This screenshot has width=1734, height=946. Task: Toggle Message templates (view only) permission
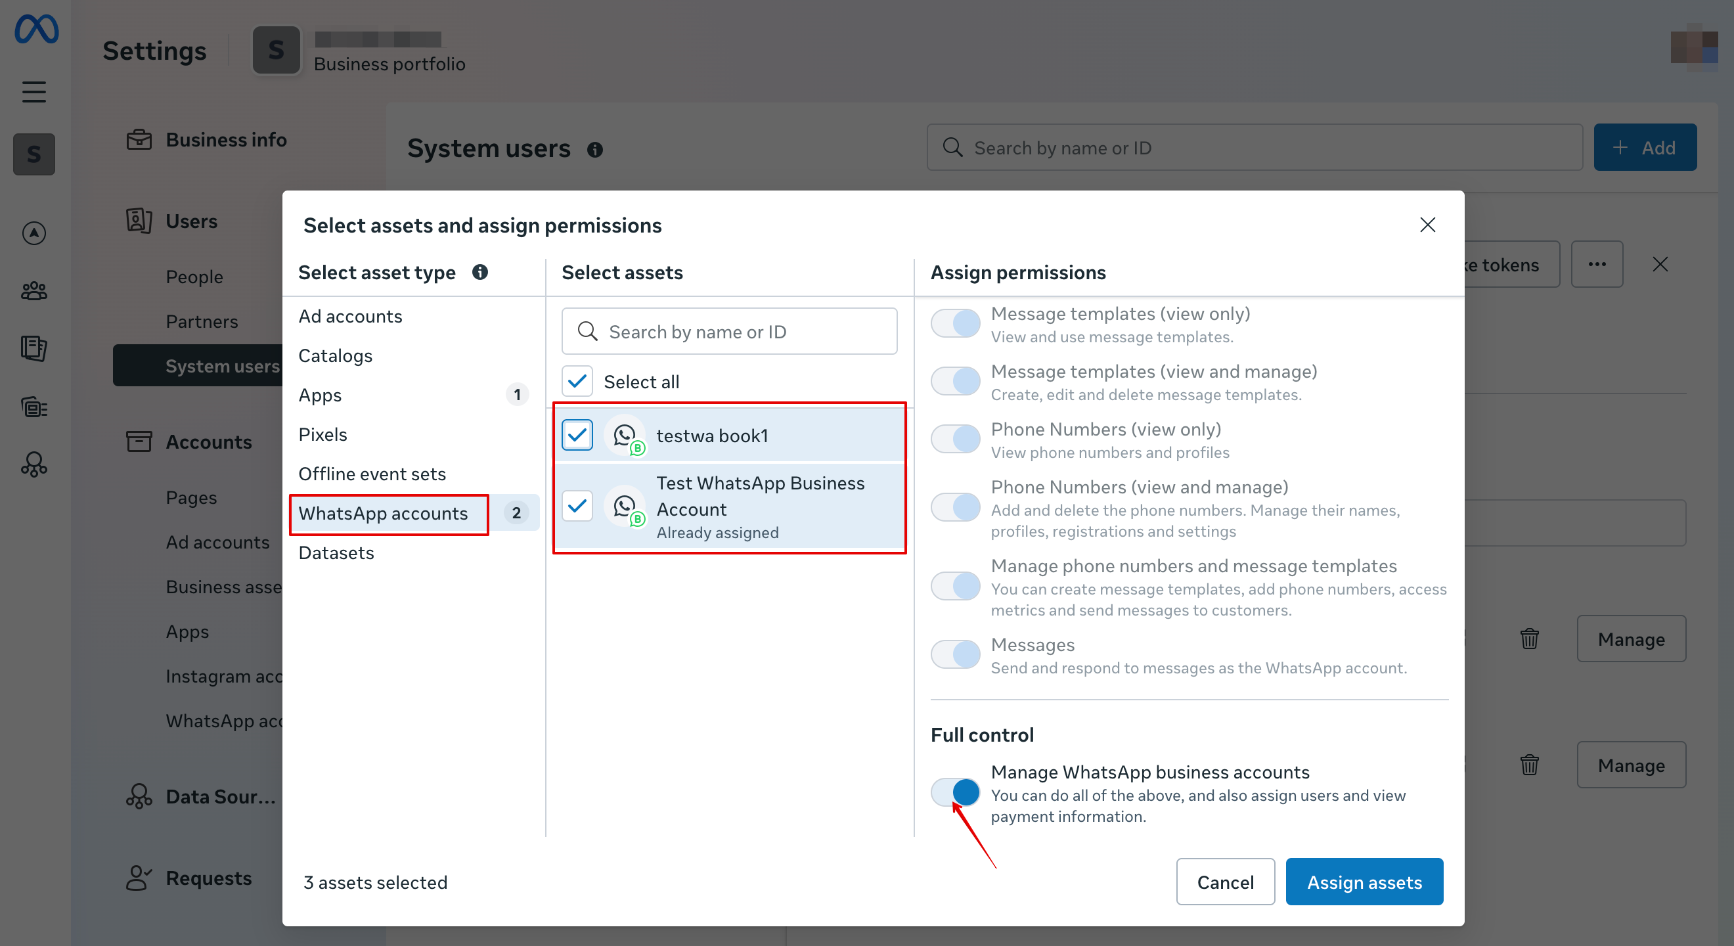[955, 324]
